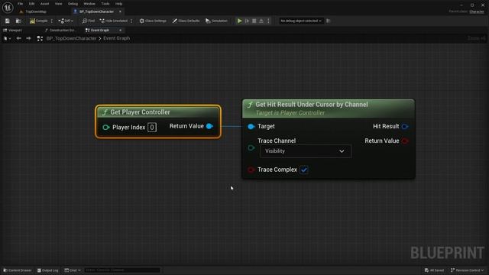The width and height of the screenshot is (489, 275).
Task: Open the Asset menu
Action: (44, 4)
